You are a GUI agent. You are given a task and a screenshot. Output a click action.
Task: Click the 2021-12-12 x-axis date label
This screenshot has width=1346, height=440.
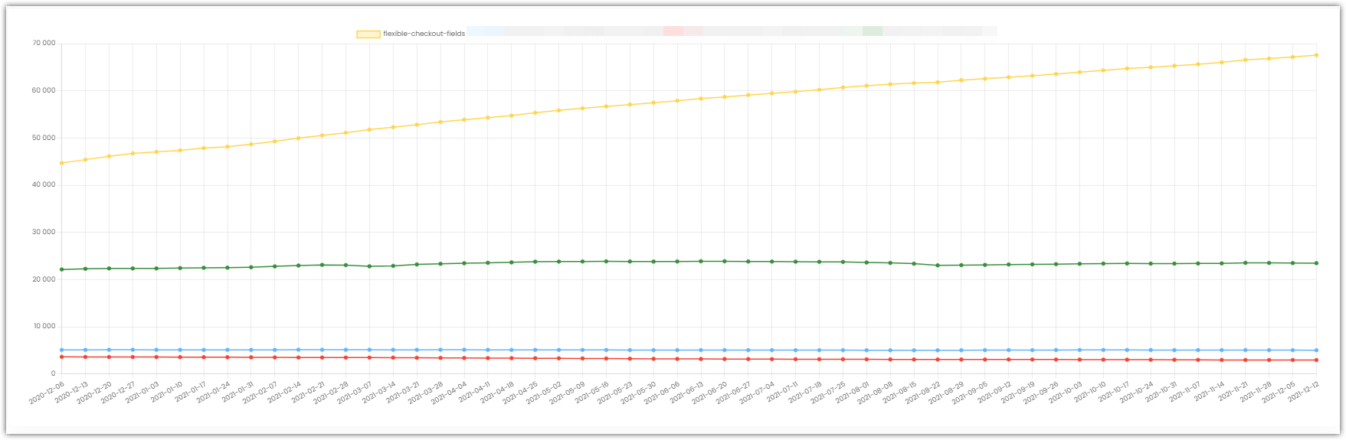pyautogui.click(x=1302, y=392)
